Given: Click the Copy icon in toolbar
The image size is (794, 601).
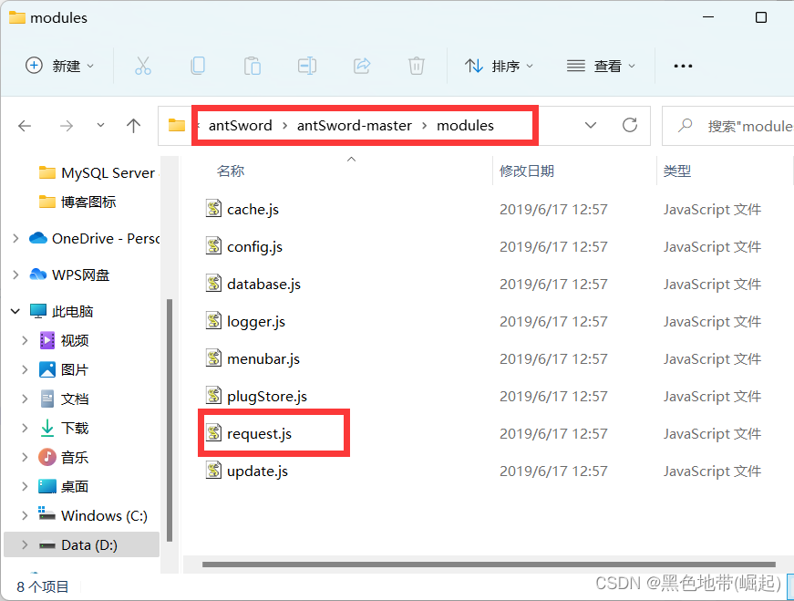Looking at the screenshot, I should click(x=198, y=66).
